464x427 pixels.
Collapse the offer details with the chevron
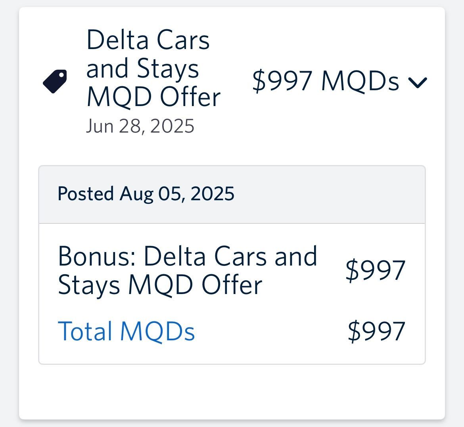pyautogui.click(x=418, y=82)
